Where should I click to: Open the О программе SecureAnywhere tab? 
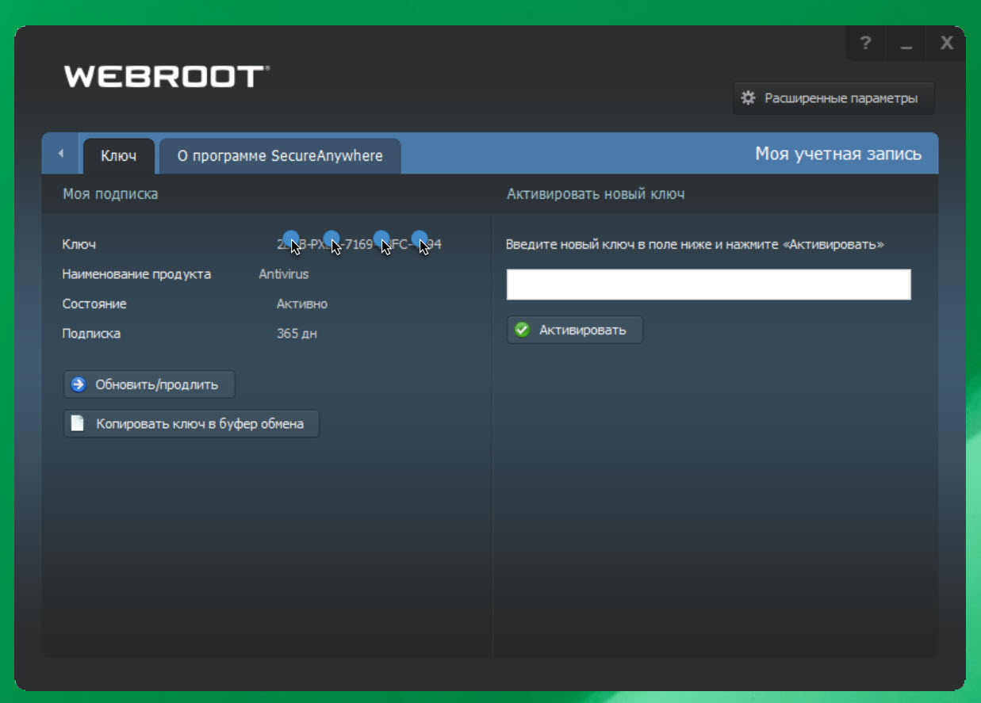pos(279,156)
